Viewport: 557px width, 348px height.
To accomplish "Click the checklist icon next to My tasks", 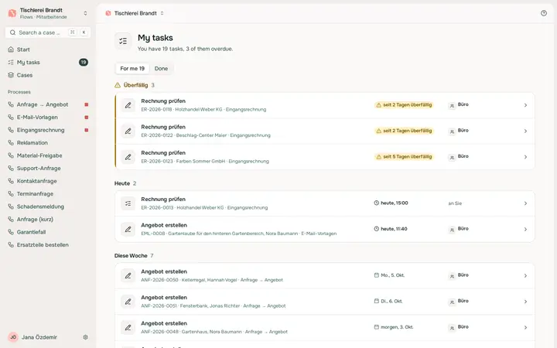I will (11, 62).
